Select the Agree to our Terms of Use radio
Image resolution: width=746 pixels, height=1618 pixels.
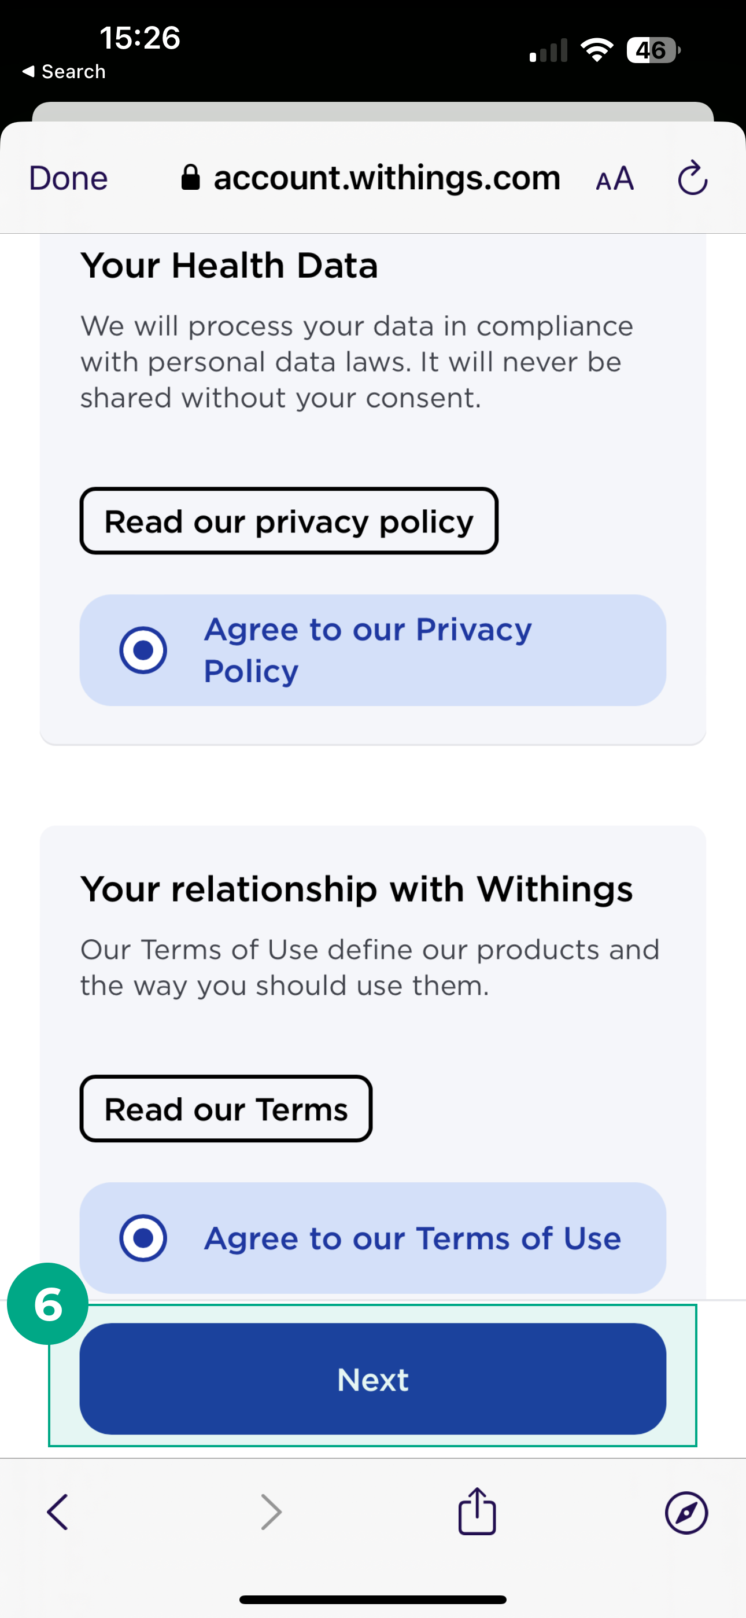pyautogui.click(x=143, y=1238)
